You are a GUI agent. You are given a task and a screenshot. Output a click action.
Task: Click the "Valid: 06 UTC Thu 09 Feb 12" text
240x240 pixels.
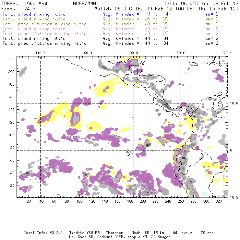click(134, 9)
